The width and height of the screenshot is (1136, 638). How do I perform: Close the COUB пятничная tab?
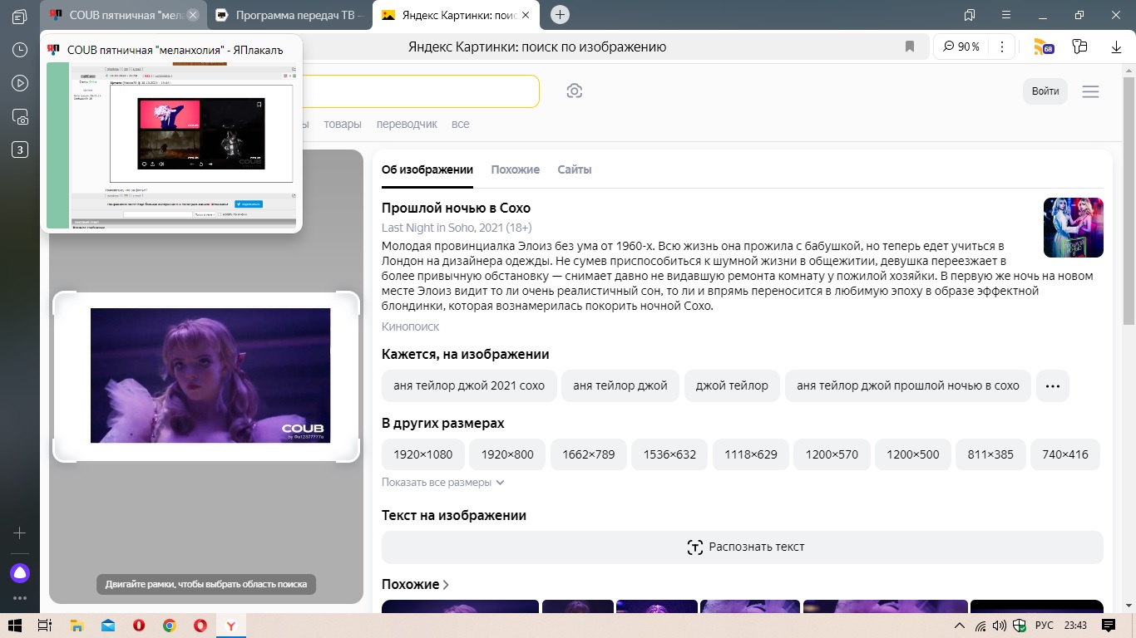[193, 15]
